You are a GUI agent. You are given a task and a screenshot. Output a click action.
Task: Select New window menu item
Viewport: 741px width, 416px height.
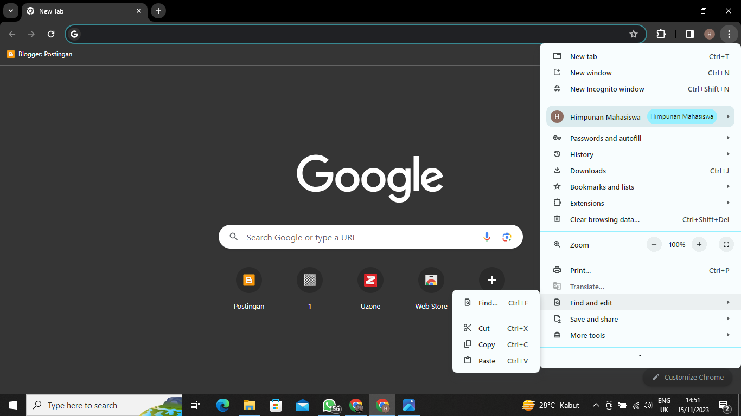[x=640, y=73]
